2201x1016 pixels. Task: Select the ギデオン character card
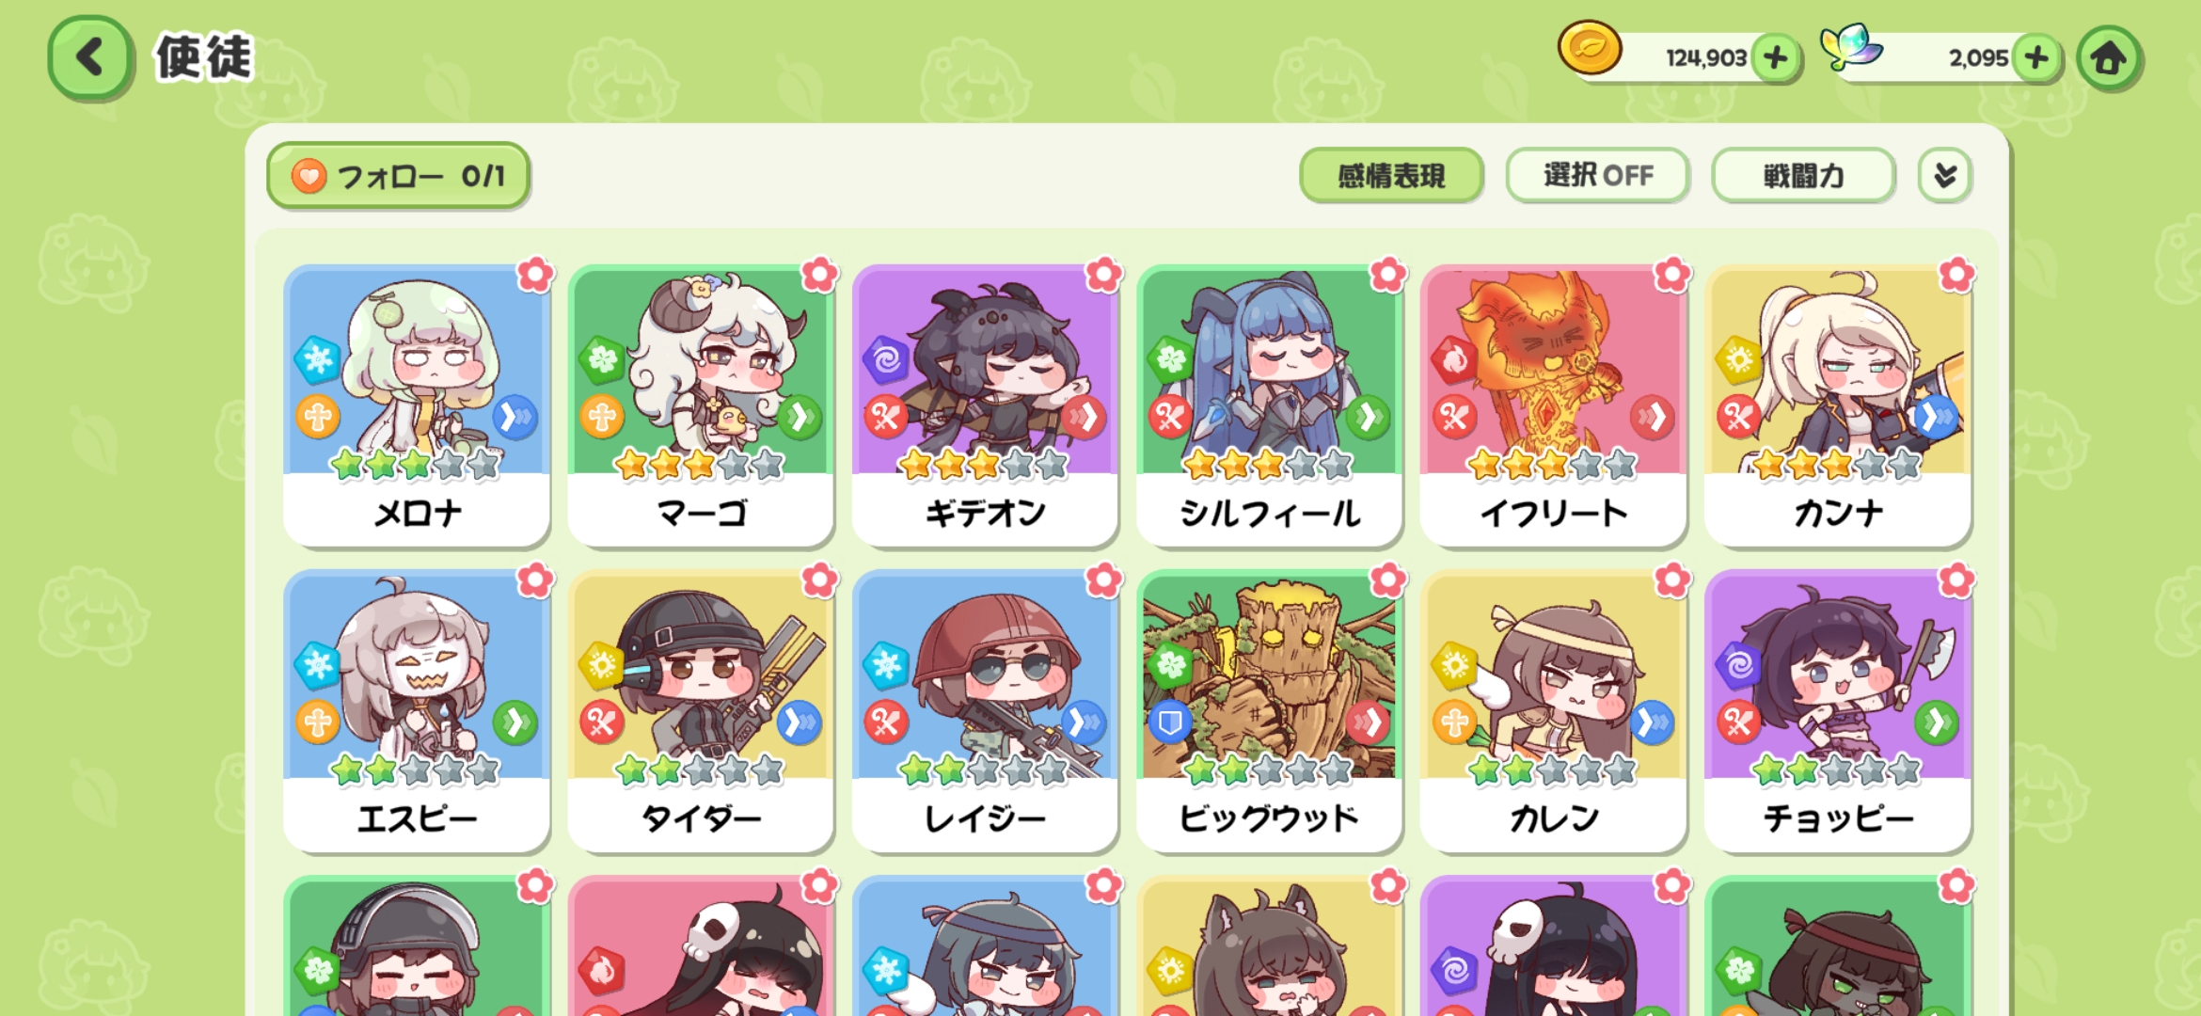point(985,405)
